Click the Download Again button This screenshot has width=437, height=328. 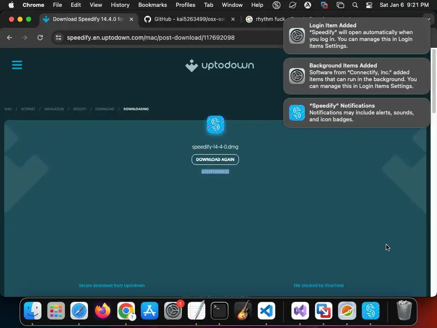click(215, 160)
